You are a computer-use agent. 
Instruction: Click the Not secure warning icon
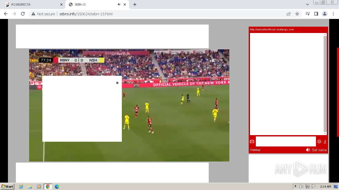[x=33, y=14]
